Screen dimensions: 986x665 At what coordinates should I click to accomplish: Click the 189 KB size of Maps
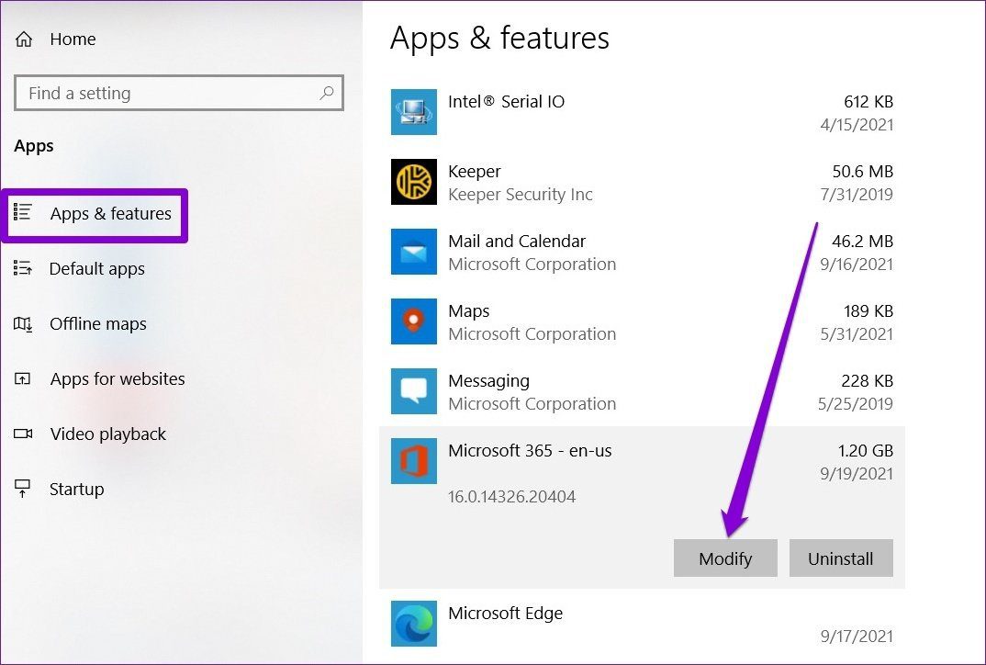[868, 310]
